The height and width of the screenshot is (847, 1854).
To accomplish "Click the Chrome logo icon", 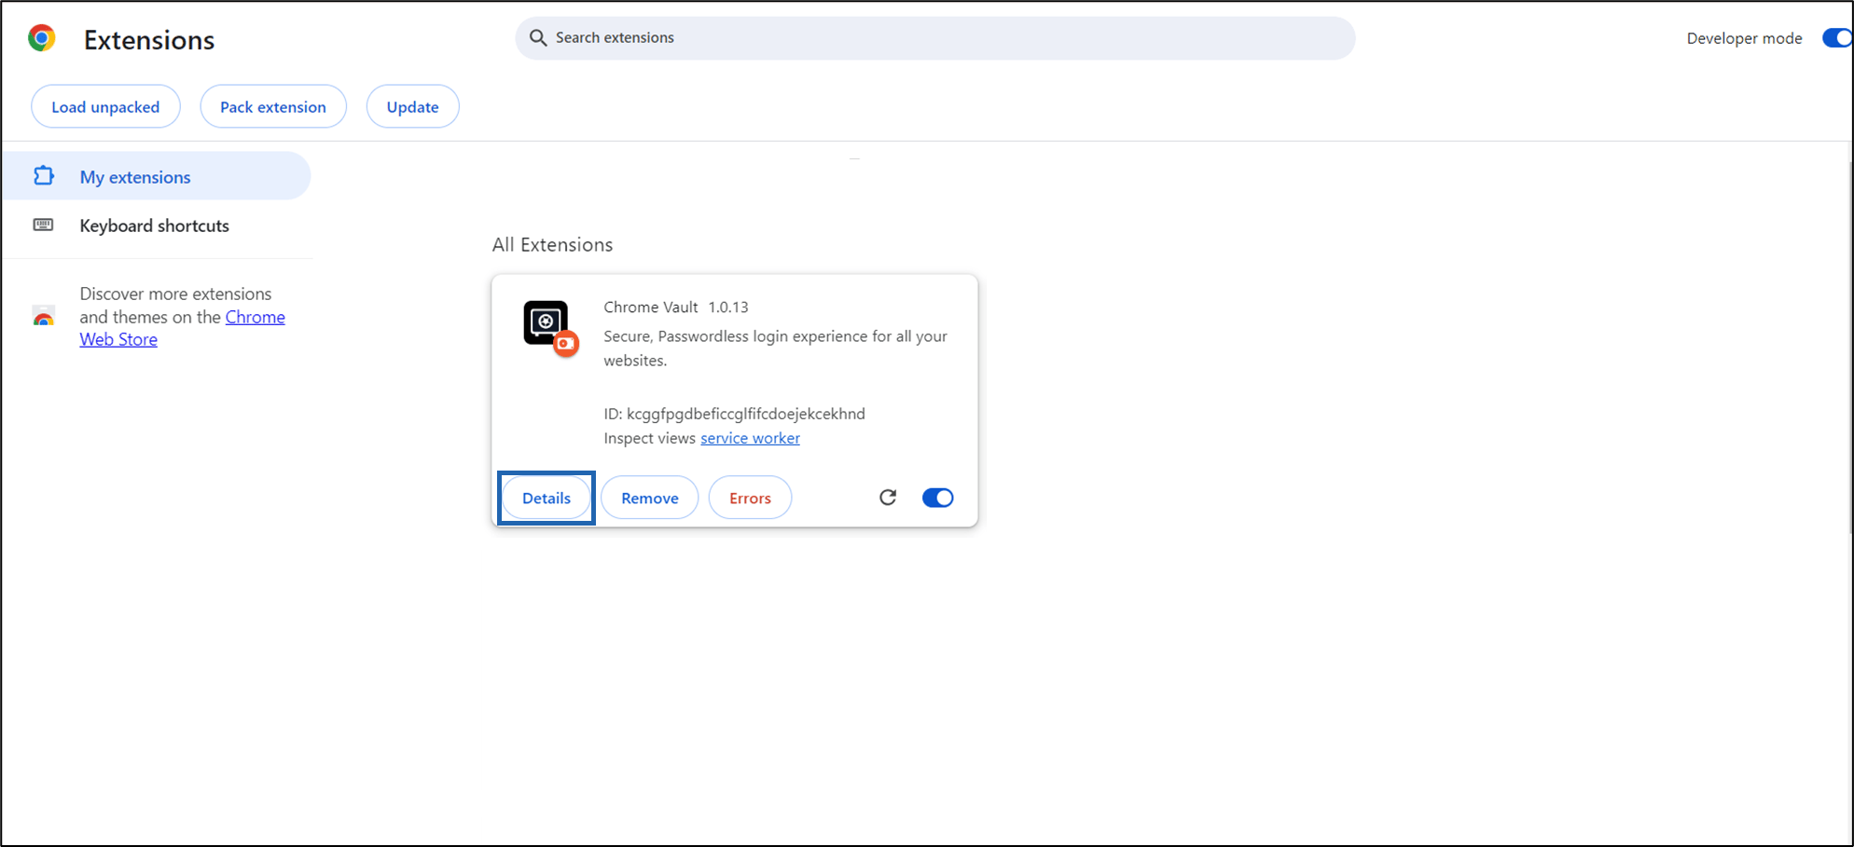I will pos(42,38).
